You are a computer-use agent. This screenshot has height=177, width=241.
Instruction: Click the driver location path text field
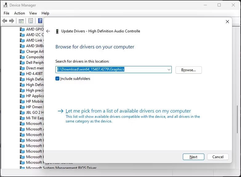tap(111, 70)
